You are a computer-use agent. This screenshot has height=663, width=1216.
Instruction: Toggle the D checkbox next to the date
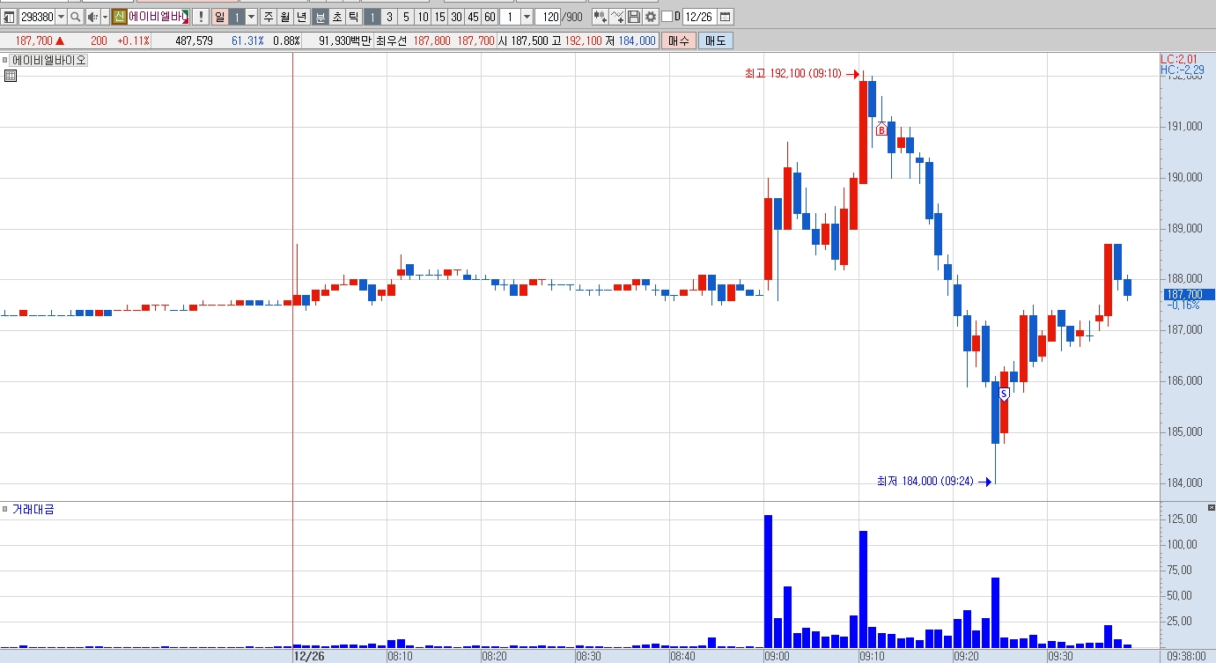pos(667,17)
